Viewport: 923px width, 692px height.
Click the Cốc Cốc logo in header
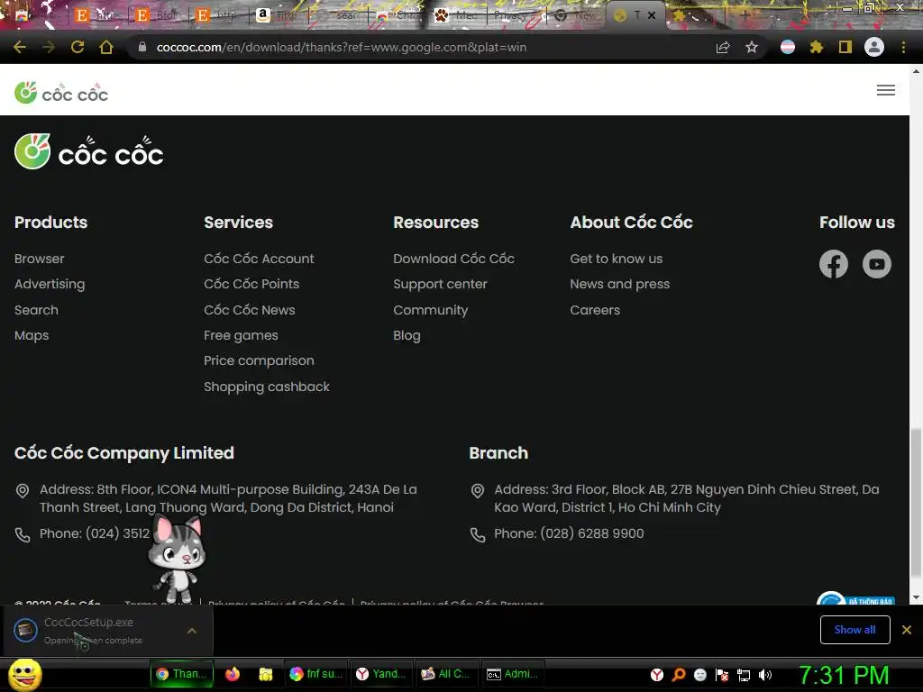pyautogui.click(x=61, y=93)
